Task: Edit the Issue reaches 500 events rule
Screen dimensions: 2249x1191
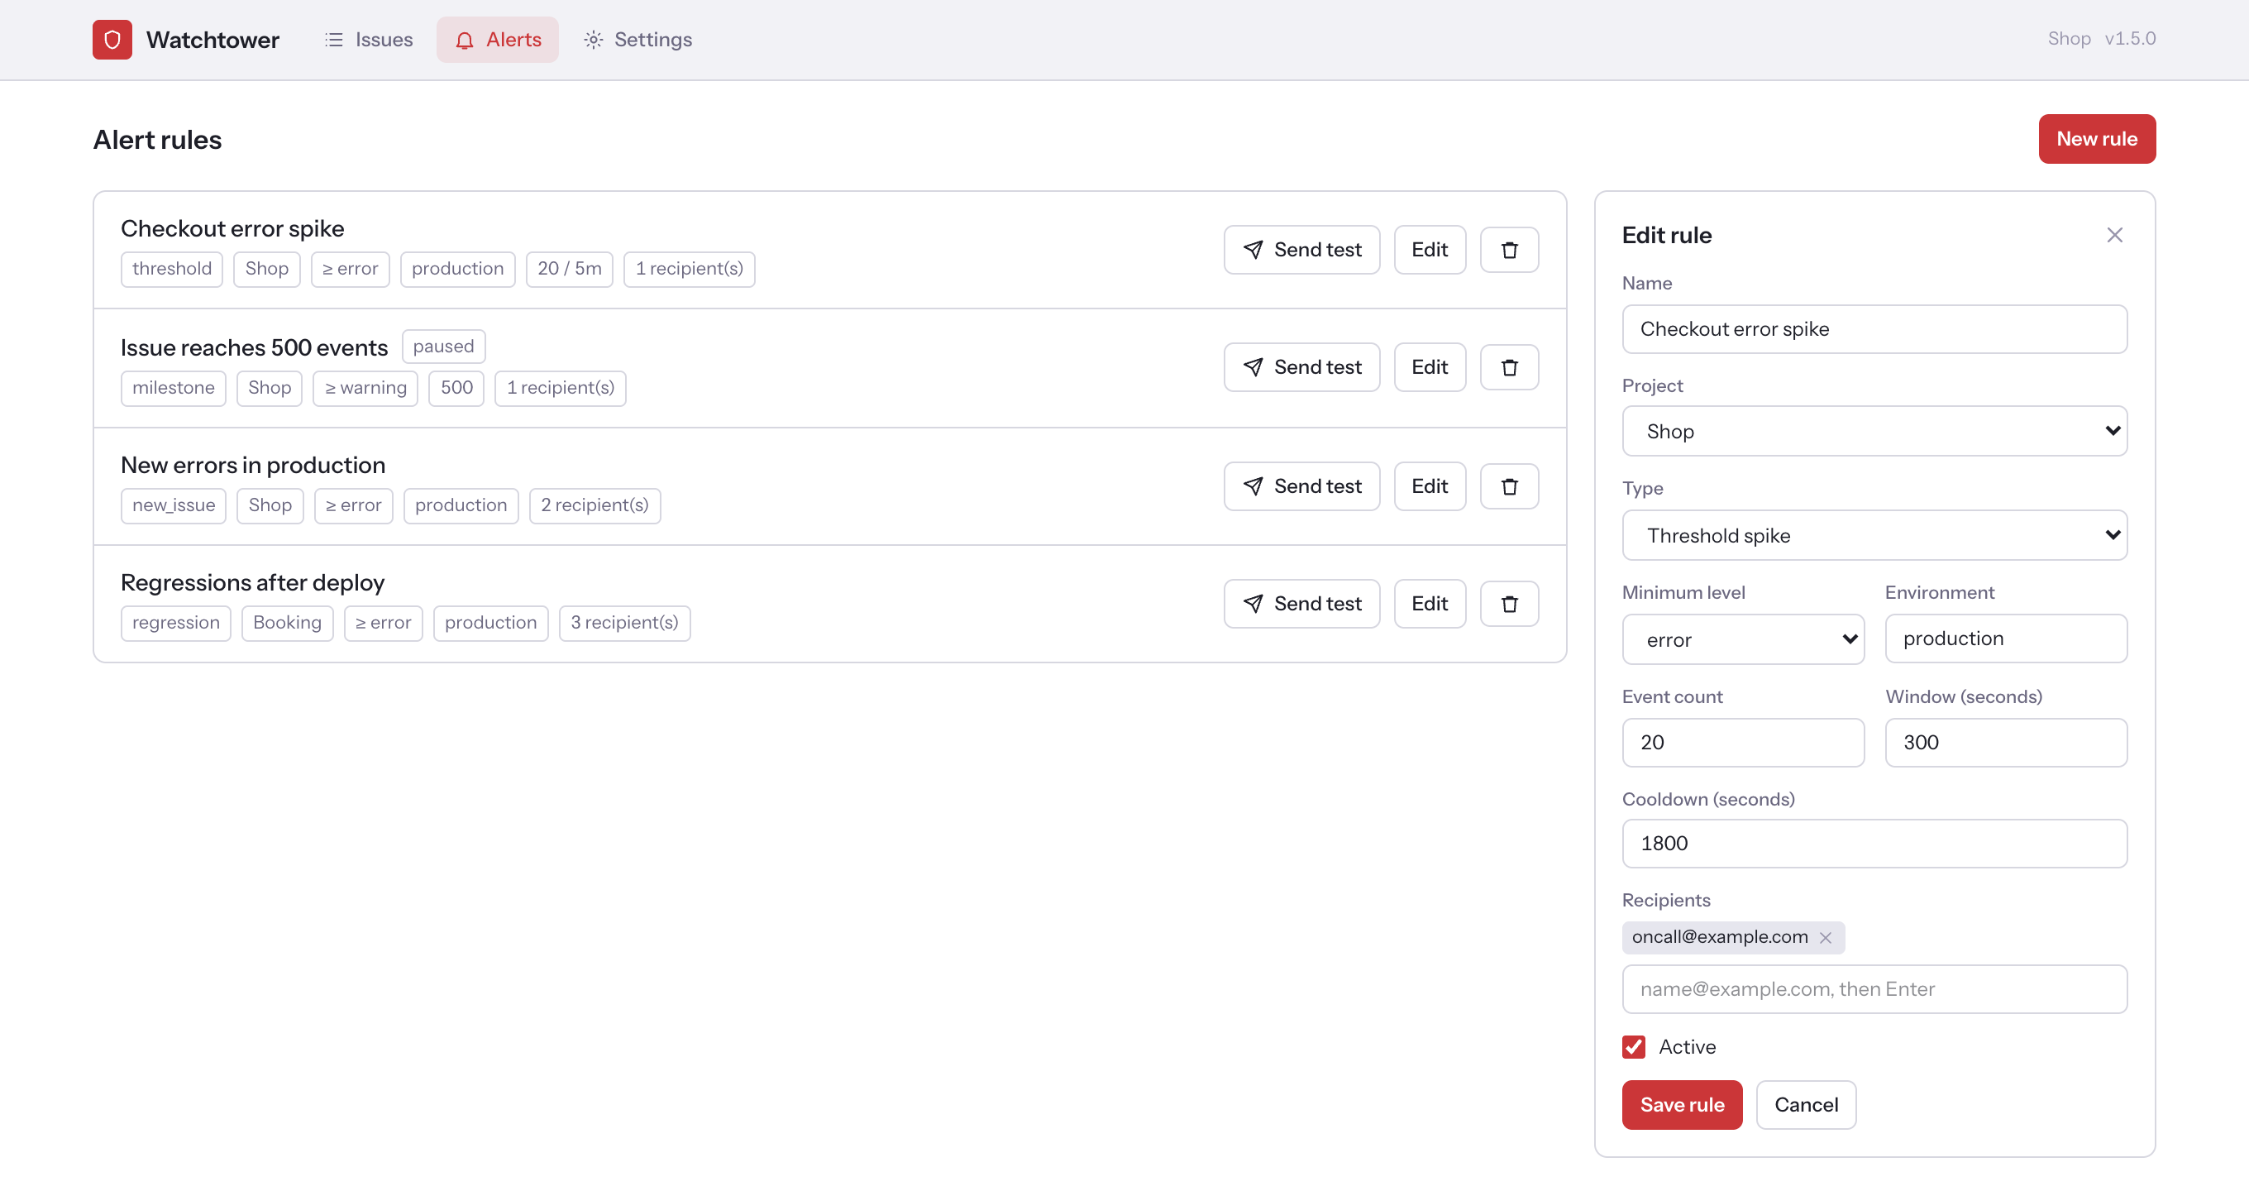Action: tap(1430, 367)
